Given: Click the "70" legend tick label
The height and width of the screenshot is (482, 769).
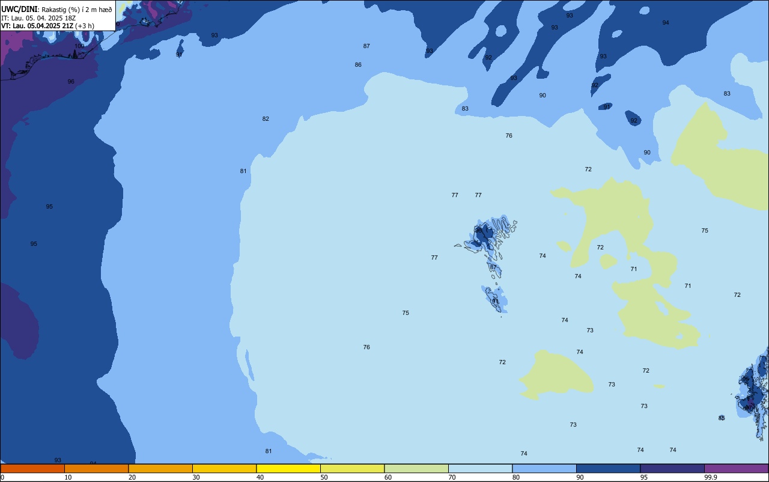Looking at the screenshot, I should tap(452, 477).
